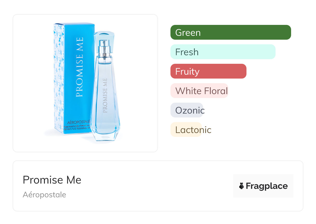Open the Promise Me product title

click(52, 180)
